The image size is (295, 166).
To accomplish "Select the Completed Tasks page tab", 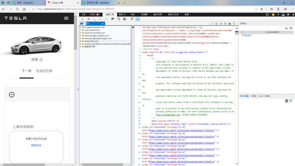I will pyautogui.click(x=44, y=71).
